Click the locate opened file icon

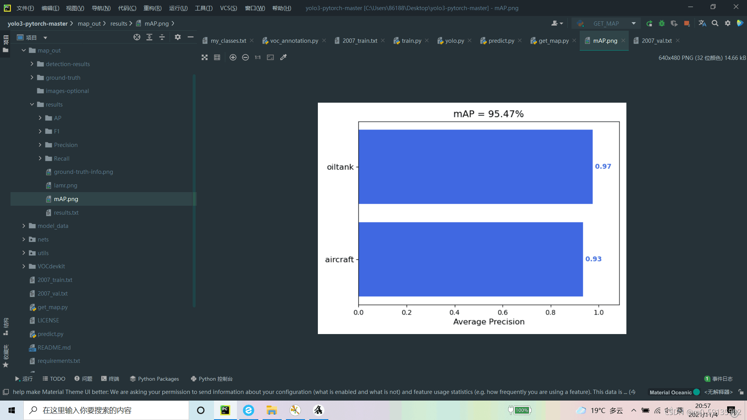point(137,37)
